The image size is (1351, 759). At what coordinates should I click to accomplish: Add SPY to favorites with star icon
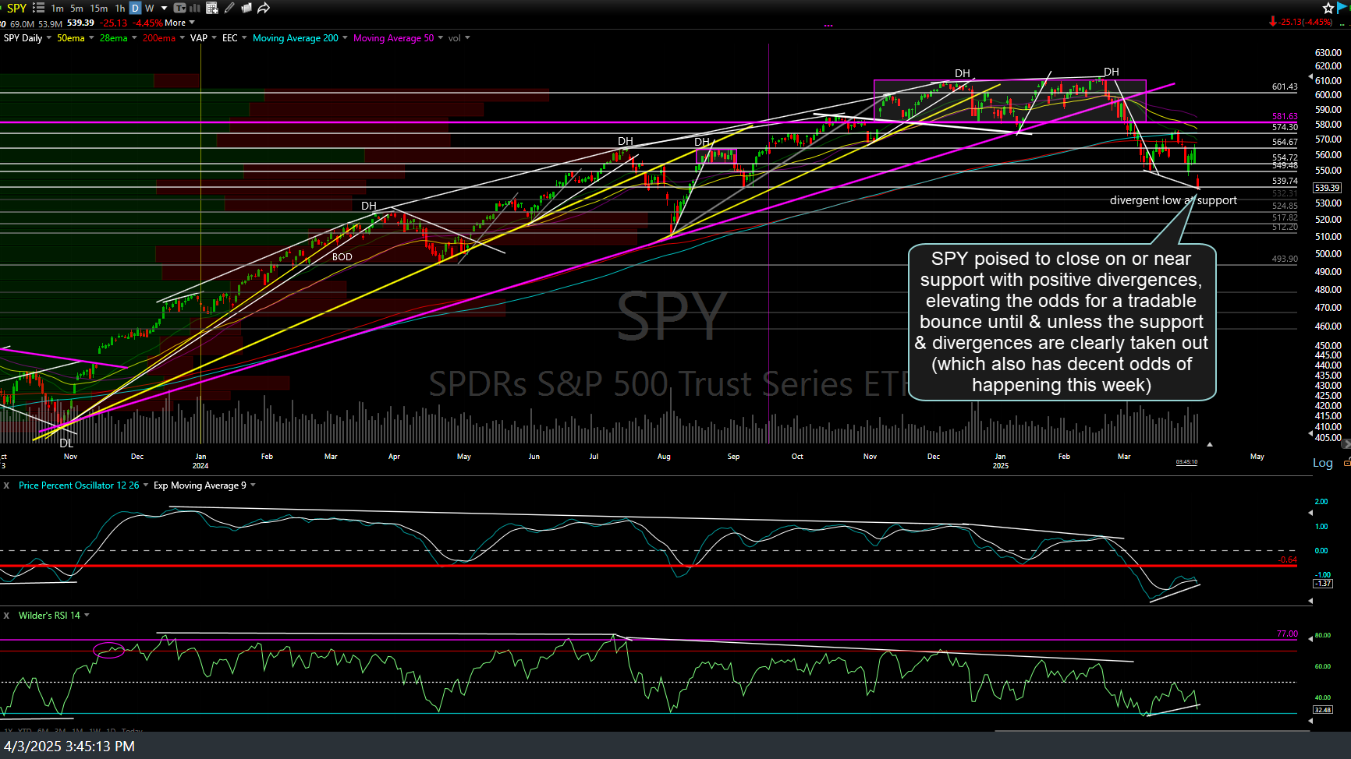(x=1328, y=8)
